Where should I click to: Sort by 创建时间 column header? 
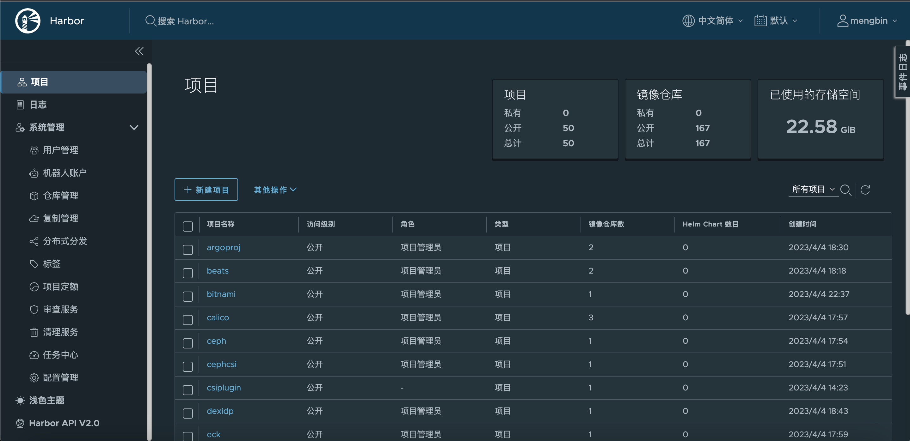(x=802, y=224)
